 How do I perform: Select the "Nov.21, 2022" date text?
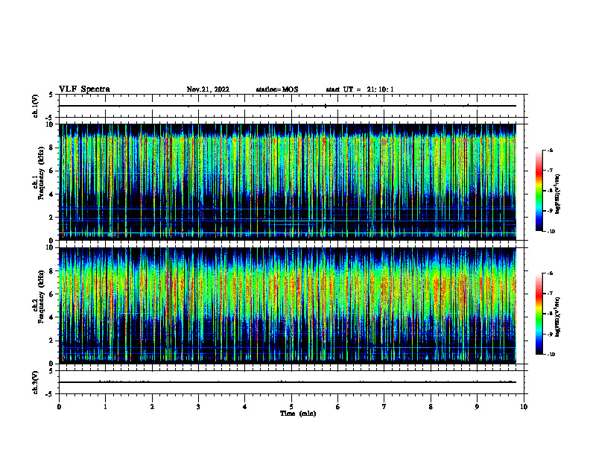[208, 89]
